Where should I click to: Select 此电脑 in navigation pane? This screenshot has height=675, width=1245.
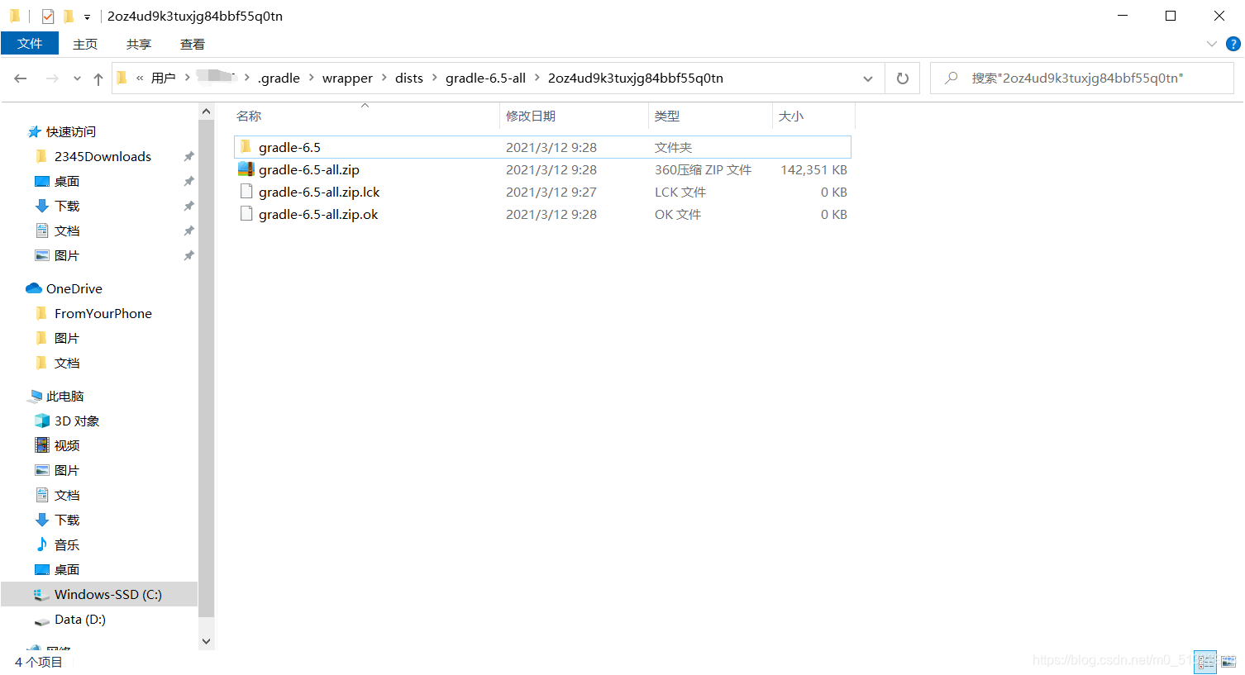64,397
